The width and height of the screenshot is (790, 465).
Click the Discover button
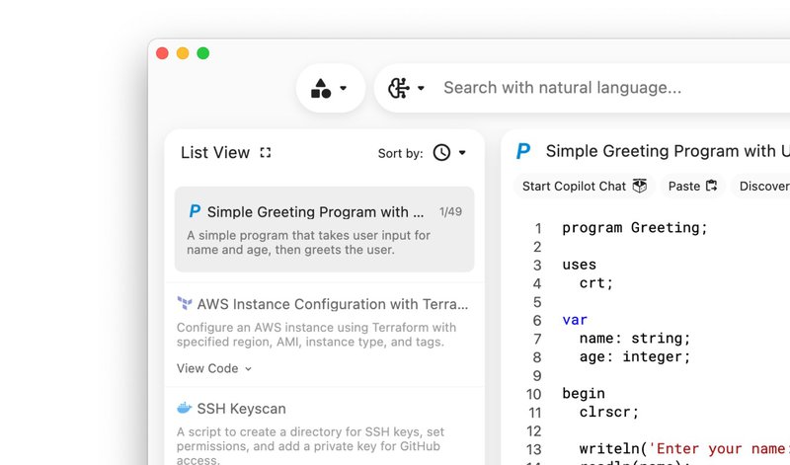coord(760,186)
